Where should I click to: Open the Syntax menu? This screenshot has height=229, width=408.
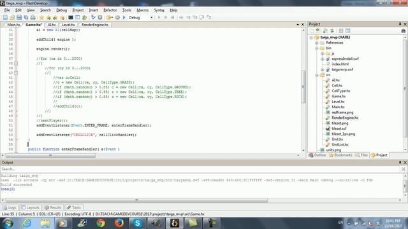point(159,10)
